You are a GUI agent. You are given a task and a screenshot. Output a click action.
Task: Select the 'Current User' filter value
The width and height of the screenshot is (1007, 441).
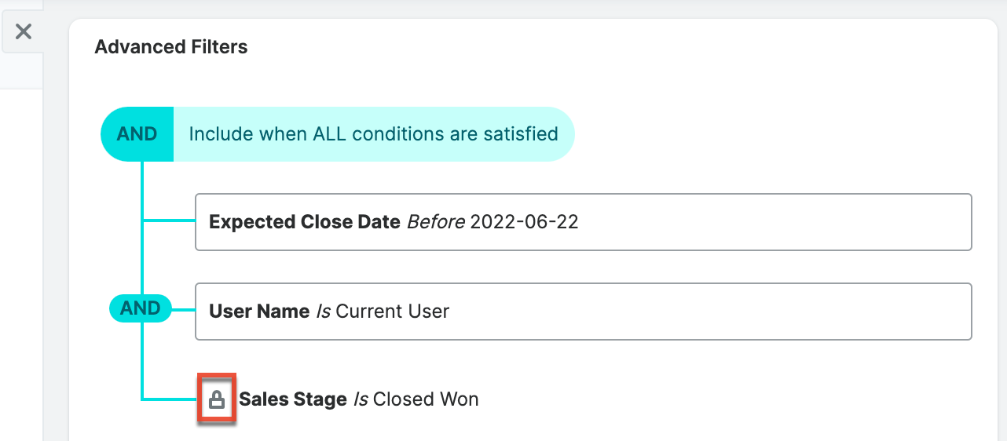pyautogui.click(x=392, y=312)
